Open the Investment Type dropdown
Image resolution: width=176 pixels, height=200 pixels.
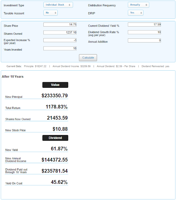coord(58,5)
